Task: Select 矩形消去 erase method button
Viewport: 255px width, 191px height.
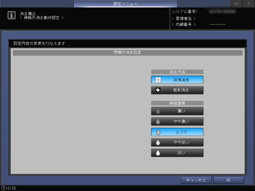Action: click(177, 90)
